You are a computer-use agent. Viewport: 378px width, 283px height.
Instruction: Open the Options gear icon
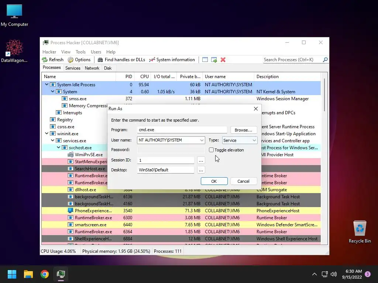click(71, 60)
